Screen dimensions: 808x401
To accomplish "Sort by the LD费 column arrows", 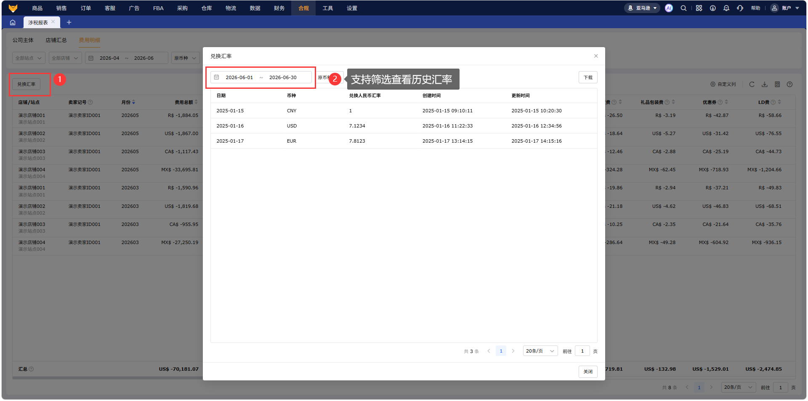I will click(x=779, y=102).
